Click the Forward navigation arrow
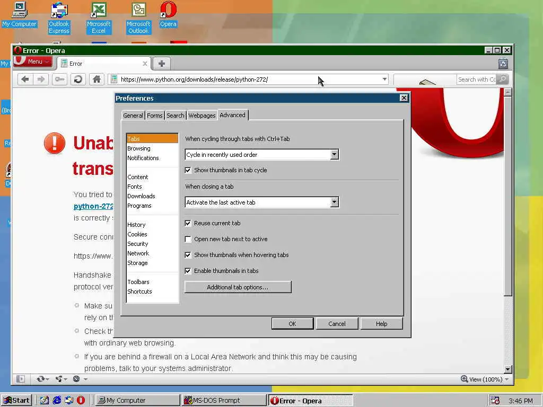This screenshot has height=407, width=543. point(41,79)
